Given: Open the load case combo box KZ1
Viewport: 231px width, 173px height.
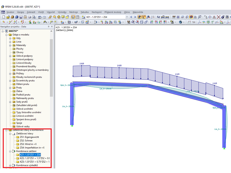Looking at the screenshot, I should click(107, 17).
